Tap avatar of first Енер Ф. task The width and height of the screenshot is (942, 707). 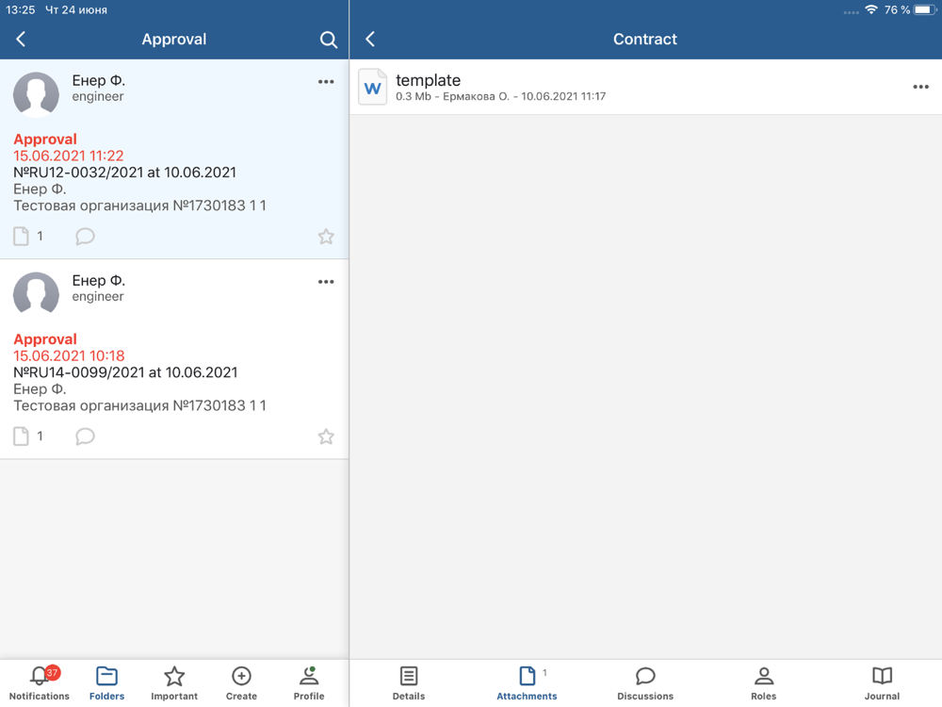(x=36, y=93)
